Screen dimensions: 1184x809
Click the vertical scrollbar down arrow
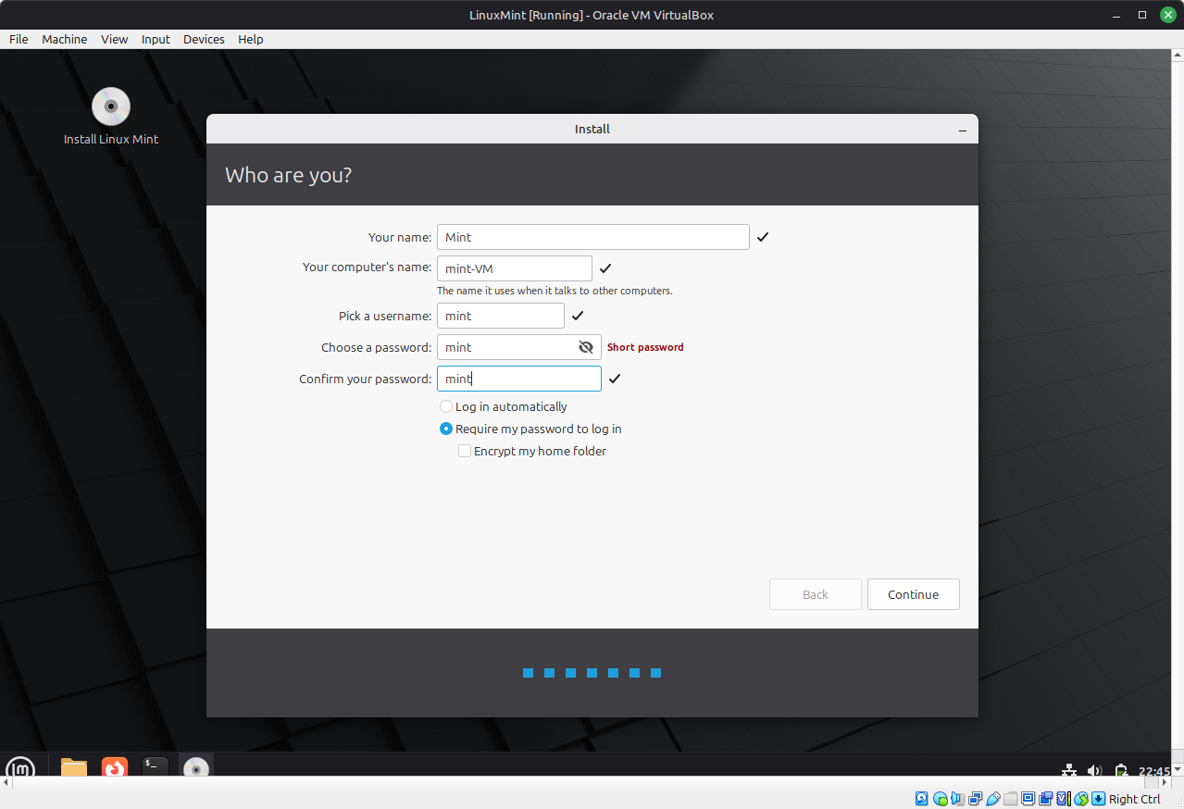click(x=1177, y=768)
